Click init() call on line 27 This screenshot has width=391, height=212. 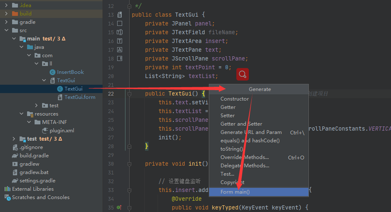click(170, 137)
